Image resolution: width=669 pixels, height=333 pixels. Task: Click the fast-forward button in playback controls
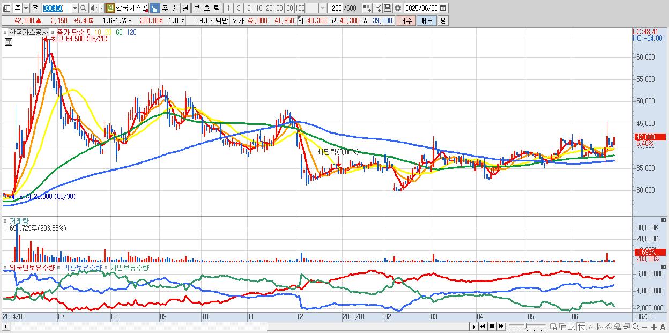[501, 327]
